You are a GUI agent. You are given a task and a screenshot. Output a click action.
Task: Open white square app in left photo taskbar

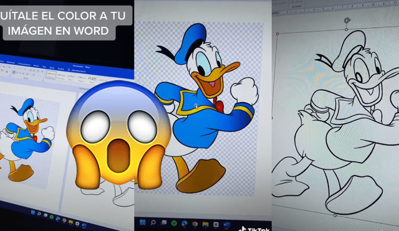coord(77,224)
